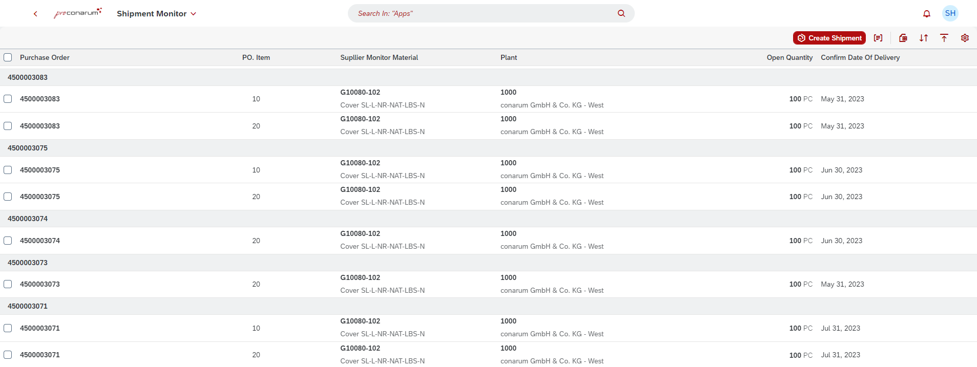
Task: Focus the Search In Apps field
Action: (x=482, y=13)
